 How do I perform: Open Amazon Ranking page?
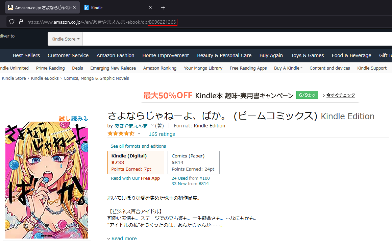point(160,68)
